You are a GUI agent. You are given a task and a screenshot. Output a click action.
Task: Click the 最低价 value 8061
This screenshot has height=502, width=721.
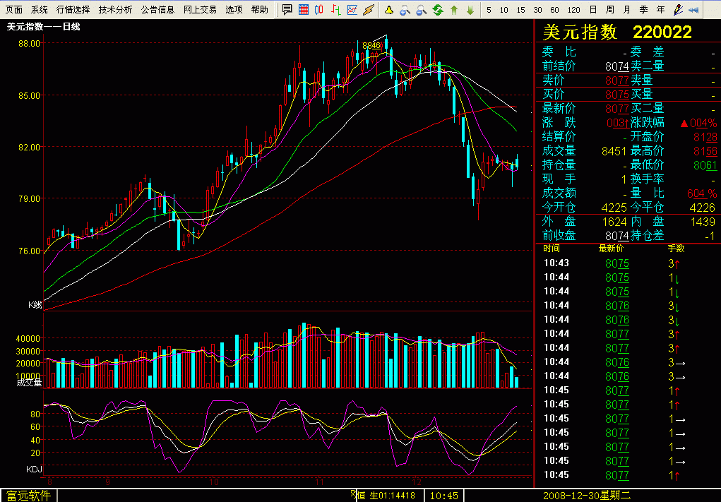click(x=705, y=165)
